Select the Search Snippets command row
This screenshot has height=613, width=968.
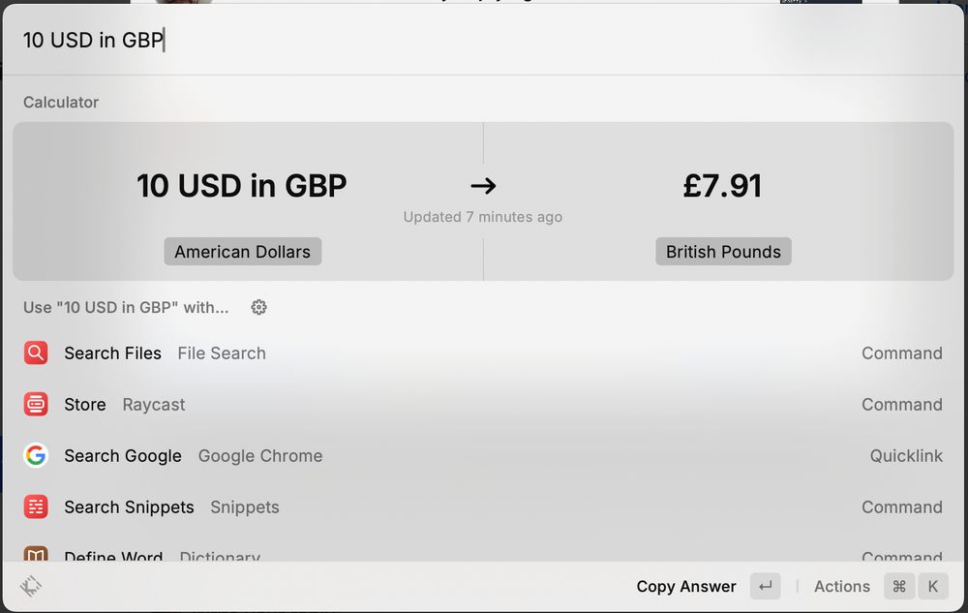coord(483,506)
